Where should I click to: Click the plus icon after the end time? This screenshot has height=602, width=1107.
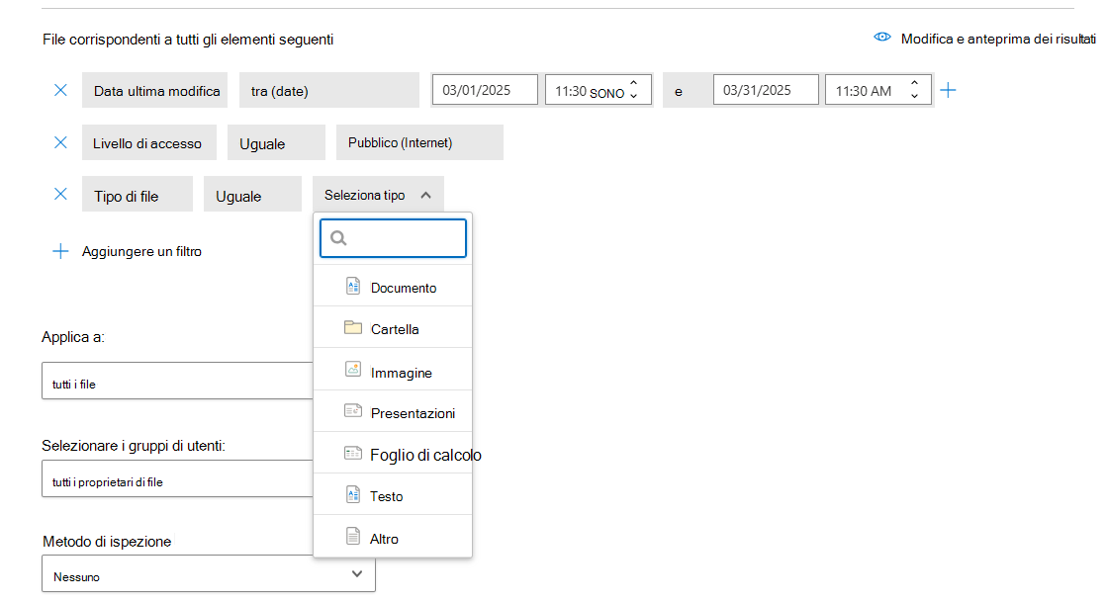coord(948,90)
